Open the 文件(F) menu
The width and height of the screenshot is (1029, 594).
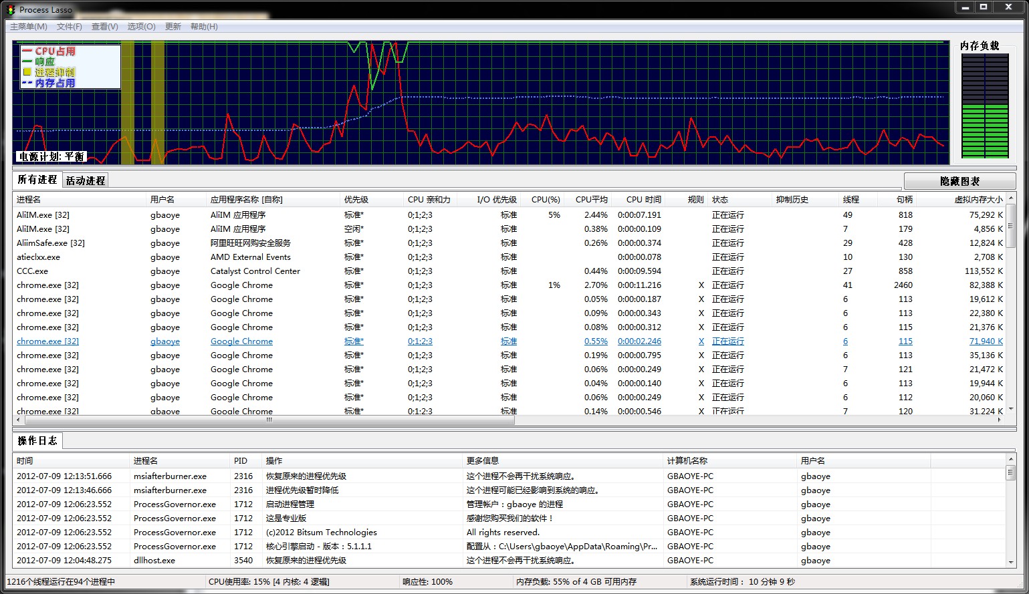tap(70, 27)
